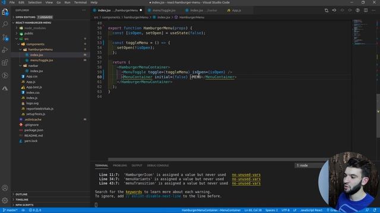Viewport: 380px width, 213px height.
Task: Click the VS Code logo in title bar
Action: click(4, 2)
